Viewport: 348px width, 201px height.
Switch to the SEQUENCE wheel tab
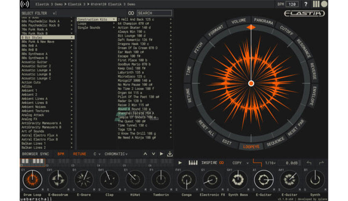275,142
